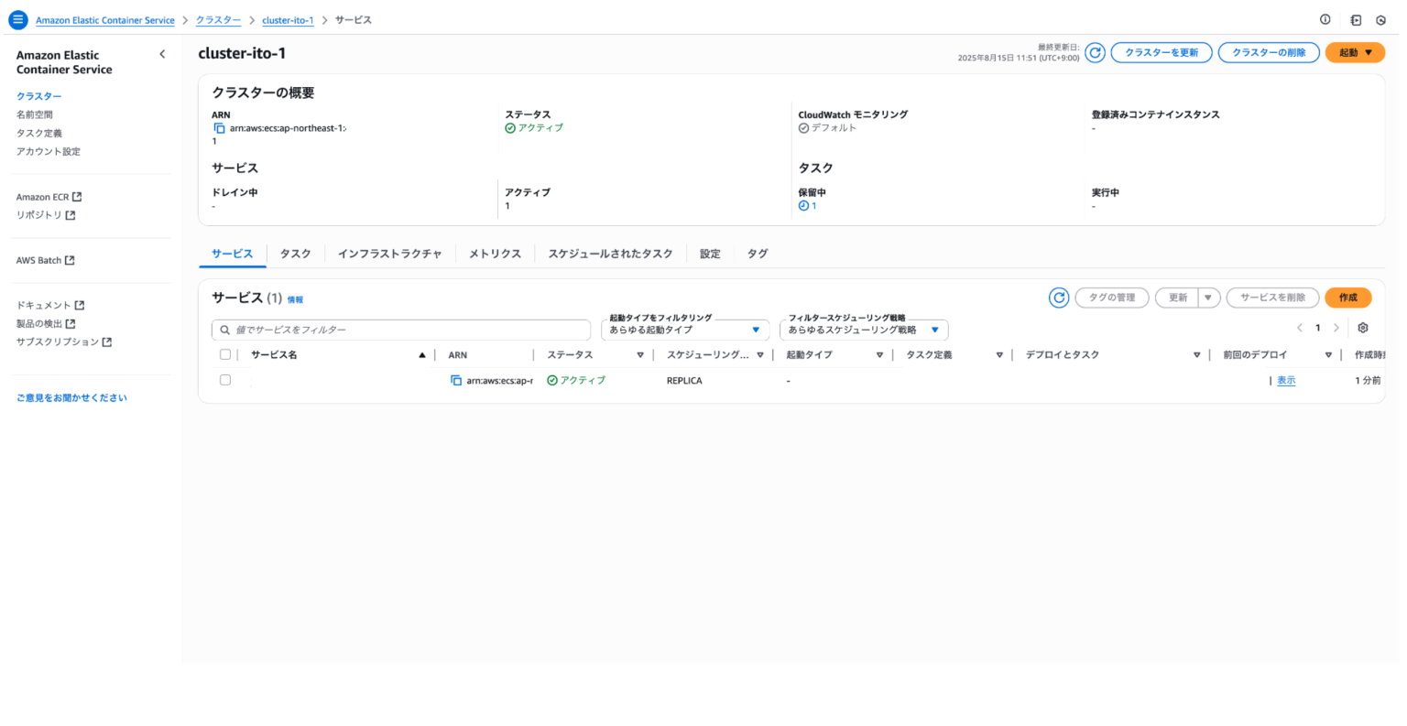
Task: Switch to the インフラストラクチャ tab
Action: [390, 254]
